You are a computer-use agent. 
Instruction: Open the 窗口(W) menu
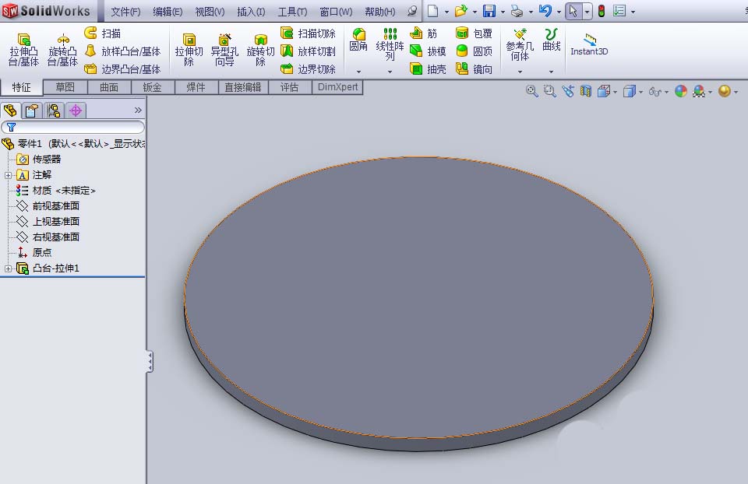336,12
